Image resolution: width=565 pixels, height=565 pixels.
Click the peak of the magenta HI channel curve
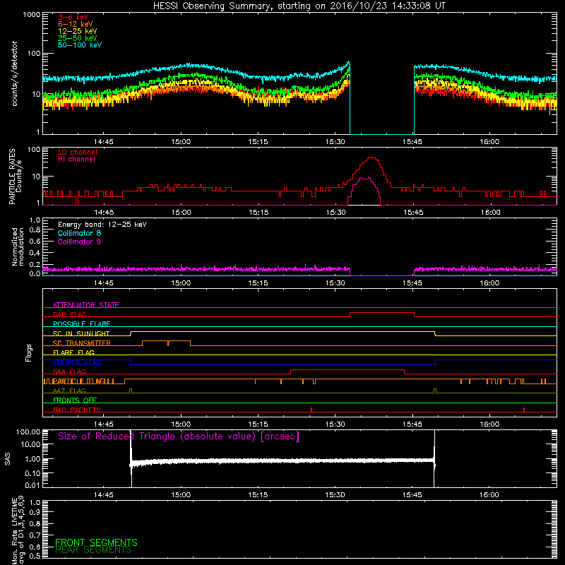click(365, 178)
